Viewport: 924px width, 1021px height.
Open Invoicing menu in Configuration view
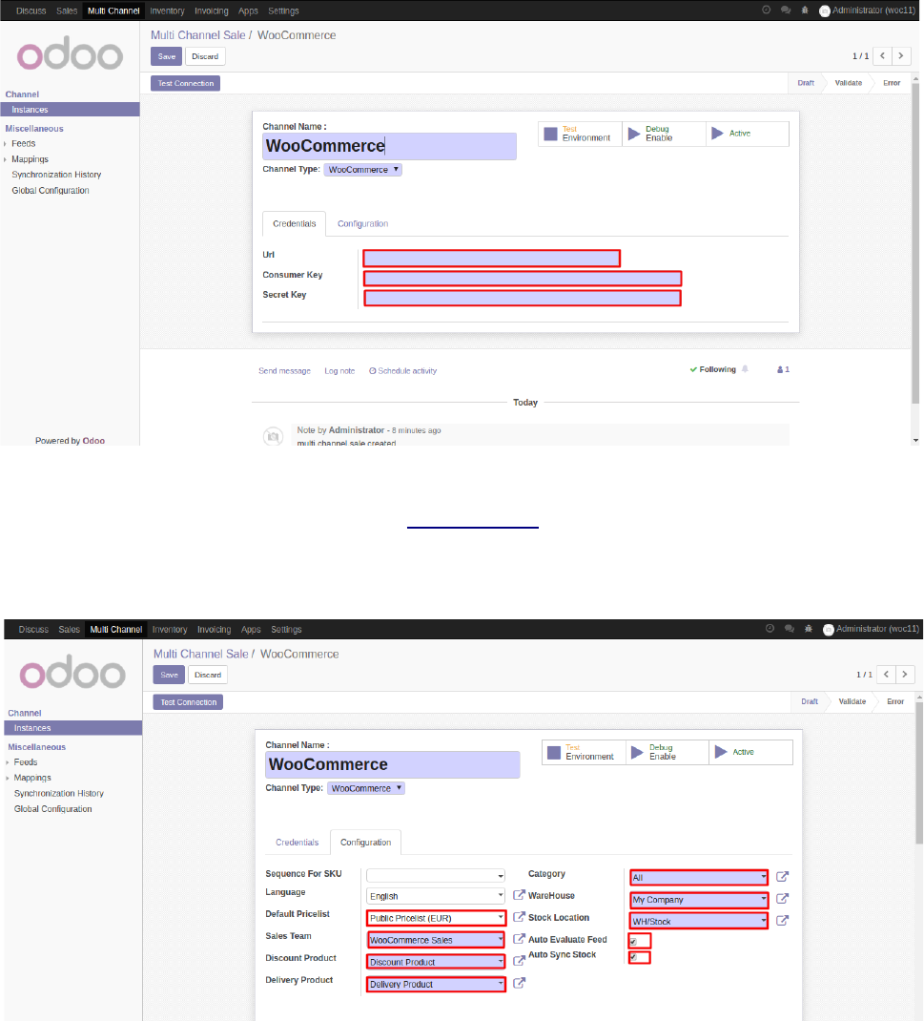pos(215,629)
